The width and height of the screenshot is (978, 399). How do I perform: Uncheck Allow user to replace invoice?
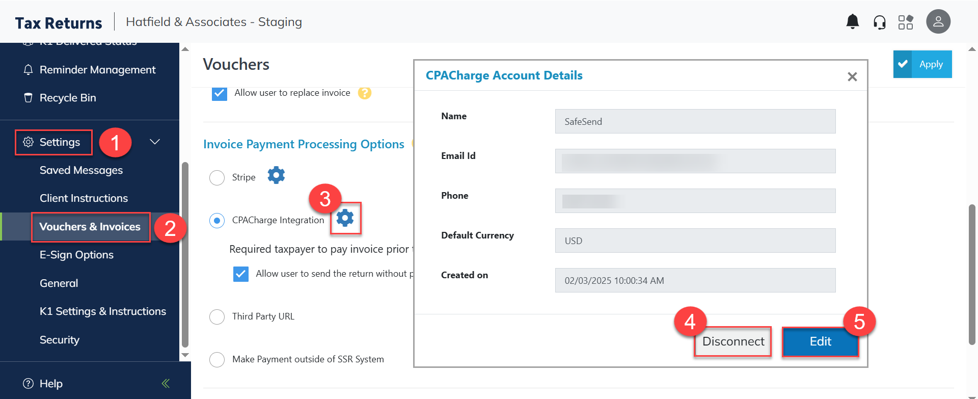pyautogui.click(x=220, y=93)
